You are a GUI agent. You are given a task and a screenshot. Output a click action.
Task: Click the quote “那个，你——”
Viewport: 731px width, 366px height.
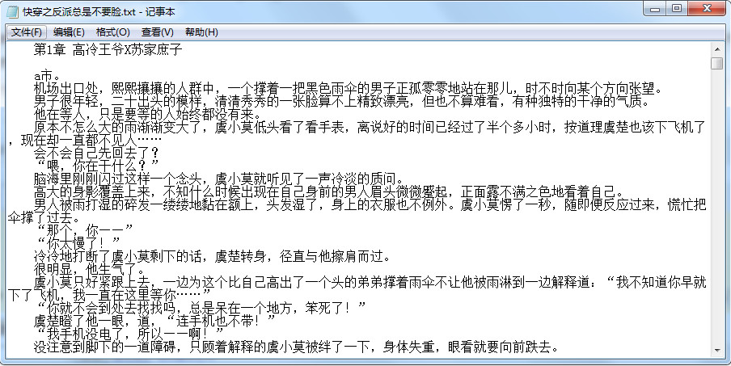(84, 230)
